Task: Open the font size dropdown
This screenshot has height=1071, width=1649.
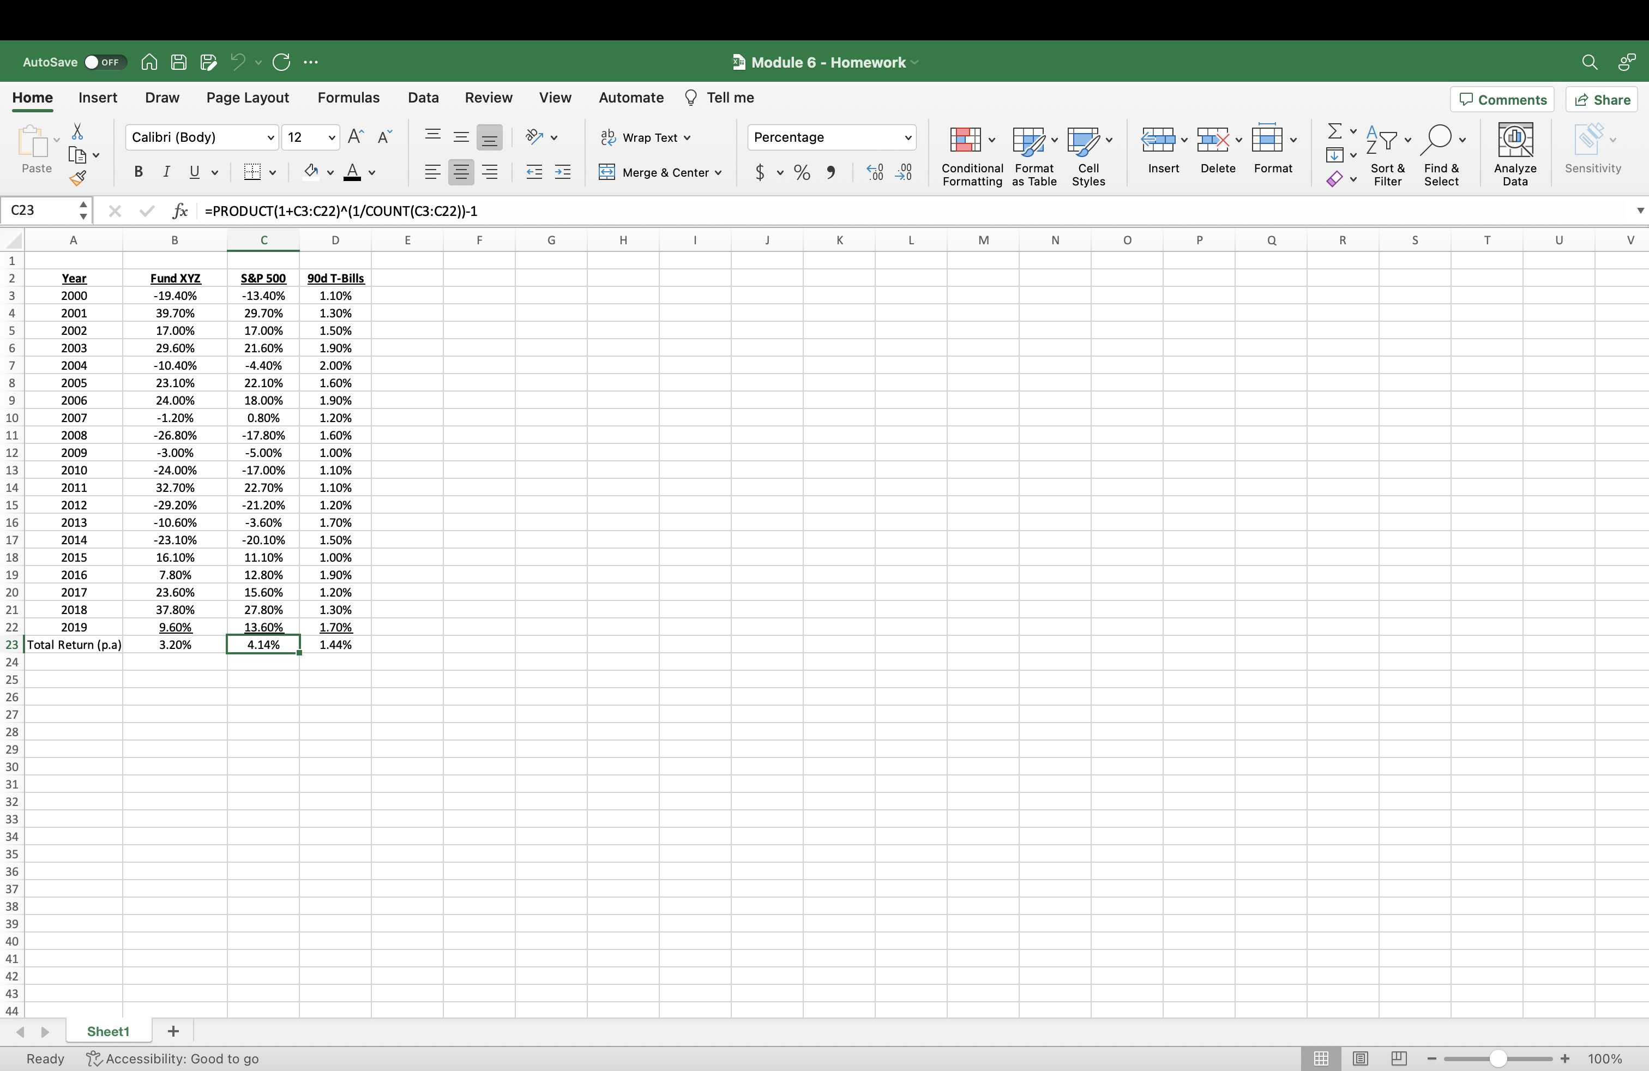Action: click(x=332, y=138)
